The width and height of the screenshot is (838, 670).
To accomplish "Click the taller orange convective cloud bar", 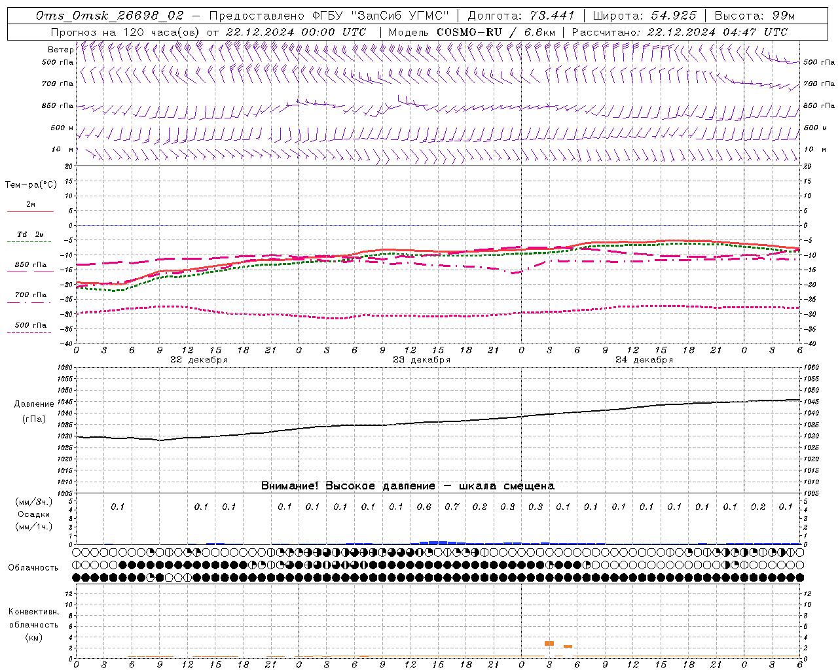I will point(549,644).
